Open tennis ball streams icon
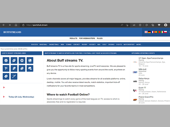 [x=30, y=60]
